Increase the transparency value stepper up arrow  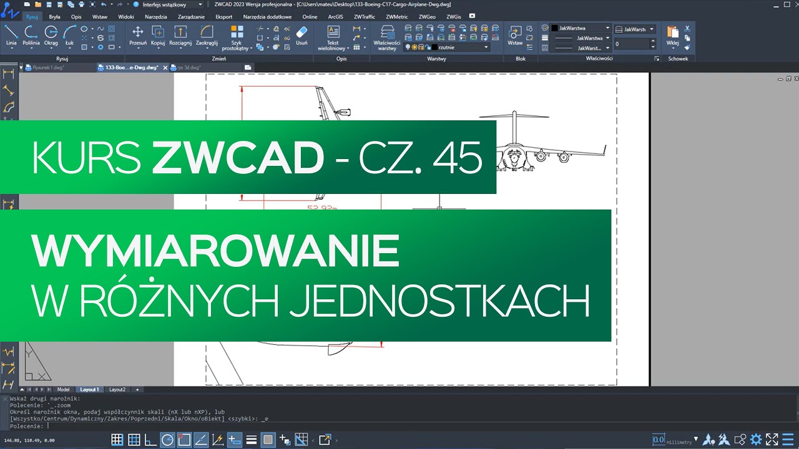coord(653,41)
